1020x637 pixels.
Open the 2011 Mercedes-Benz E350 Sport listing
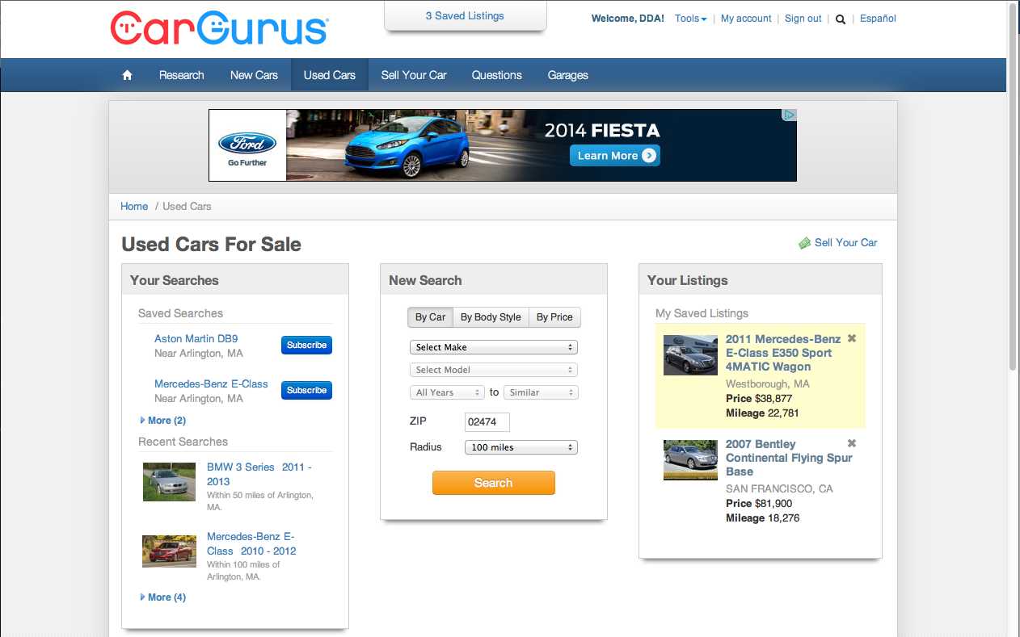click(x=783, y=353)
